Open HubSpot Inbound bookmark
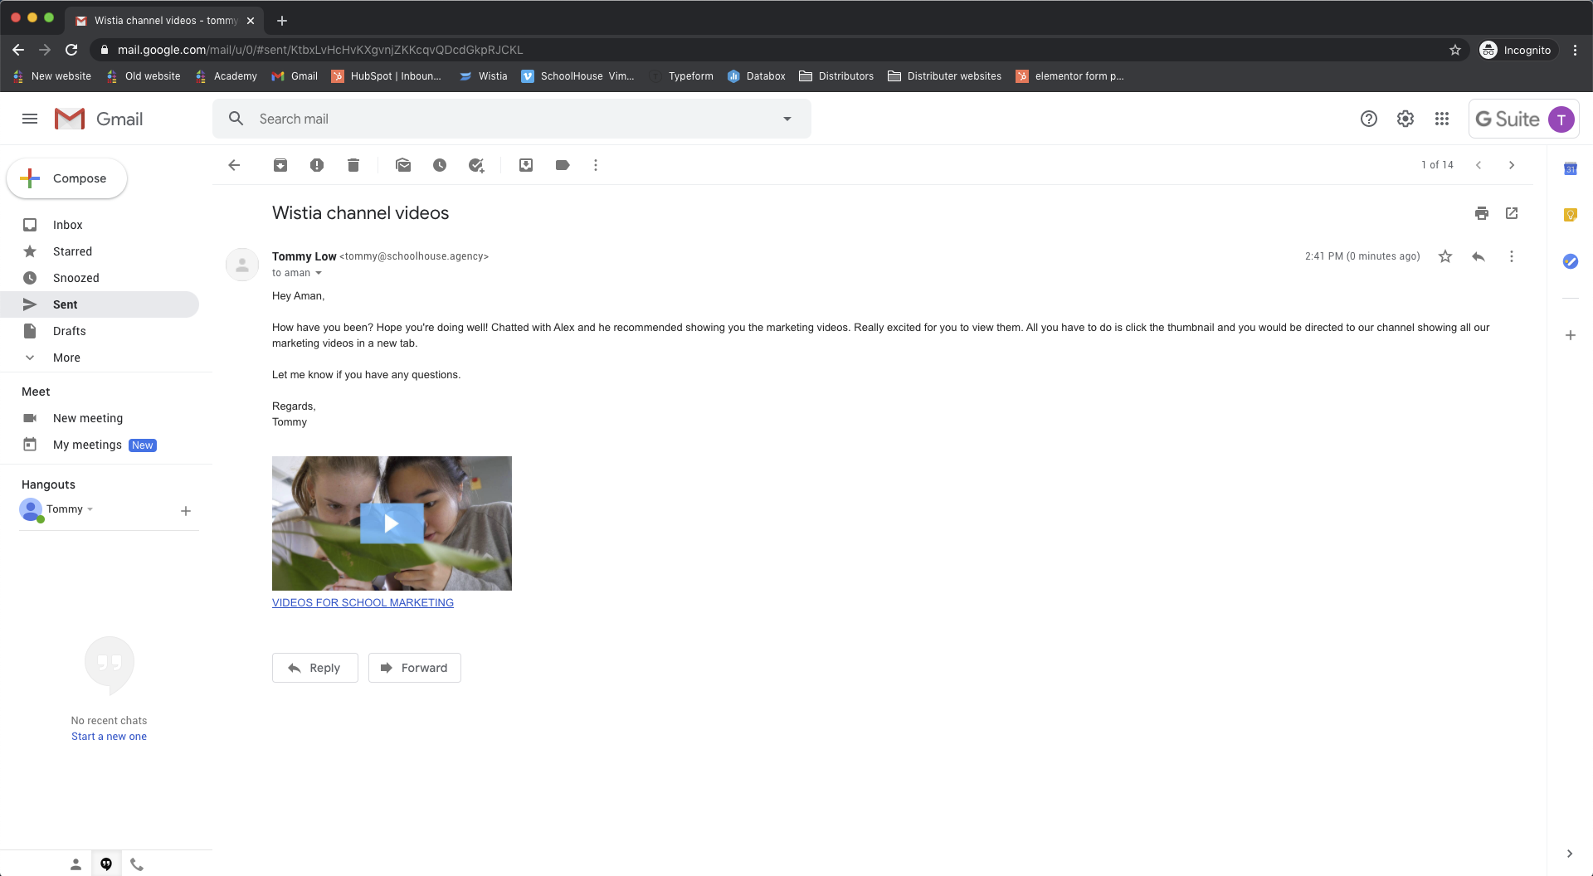Image resolution: width=1593 pixels, height=876 pixels. pos(387,76)
